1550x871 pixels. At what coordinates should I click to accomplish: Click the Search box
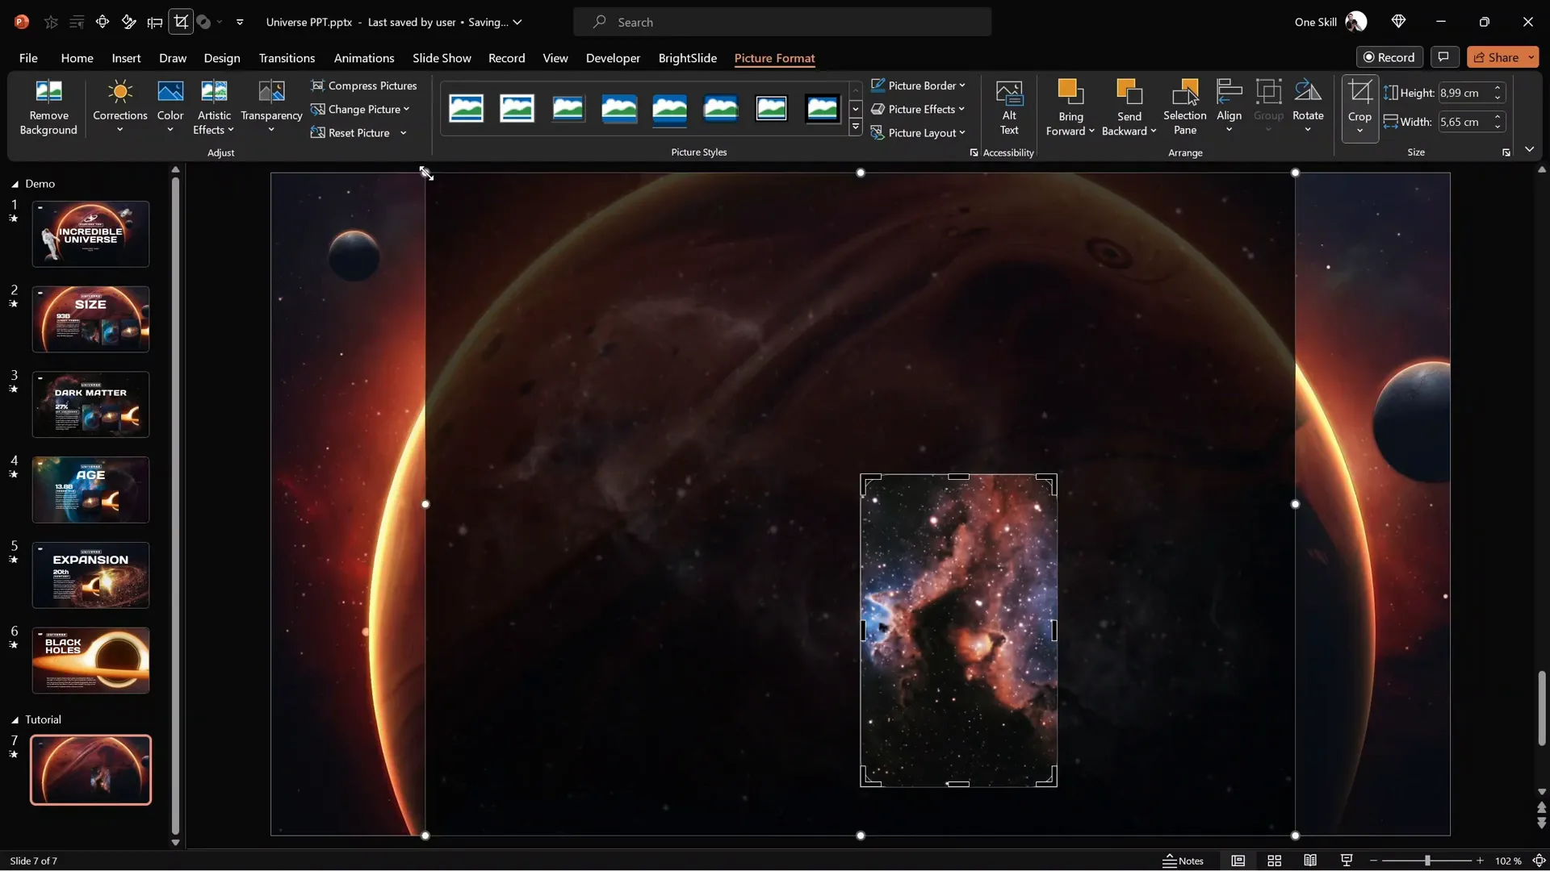(782, 22)
